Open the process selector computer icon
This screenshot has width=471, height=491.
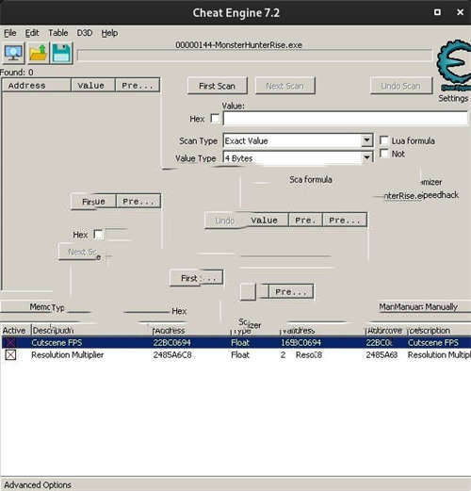pos(13,53)
